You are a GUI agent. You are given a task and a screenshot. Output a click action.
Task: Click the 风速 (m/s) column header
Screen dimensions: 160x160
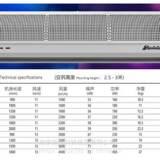[36, 91]
